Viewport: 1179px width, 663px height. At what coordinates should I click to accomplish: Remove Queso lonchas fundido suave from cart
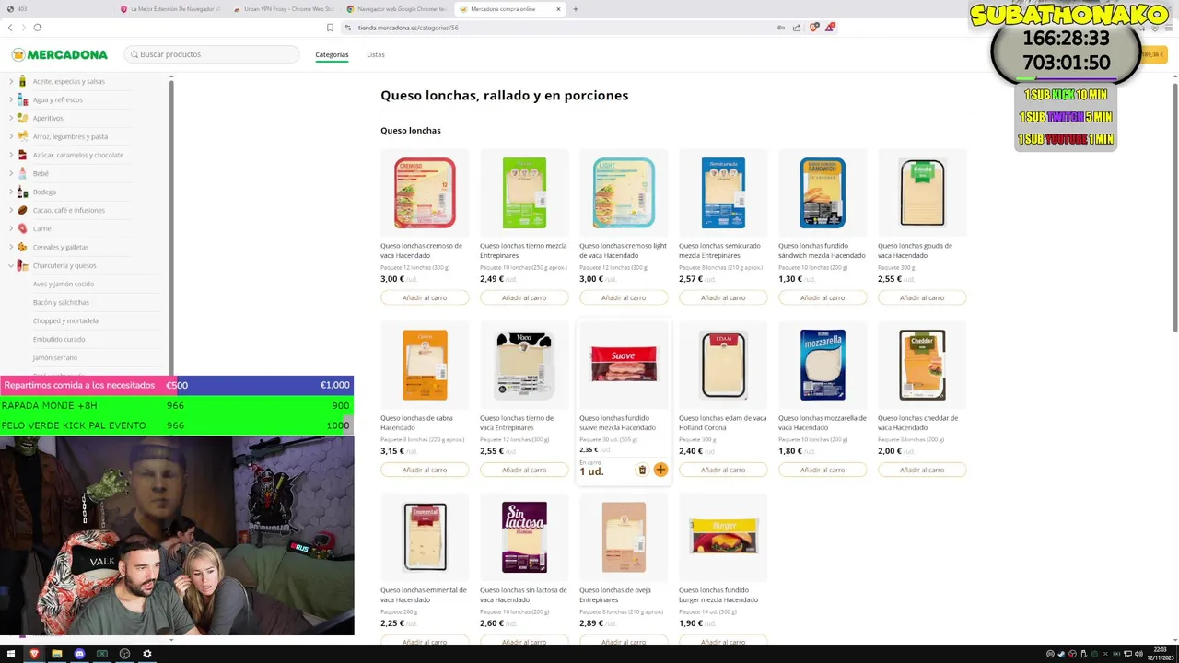click(642, 470)
